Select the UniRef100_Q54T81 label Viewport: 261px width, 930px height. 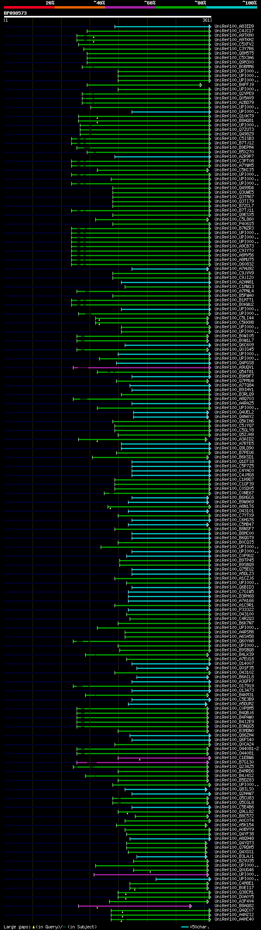(x=234, y=372)
